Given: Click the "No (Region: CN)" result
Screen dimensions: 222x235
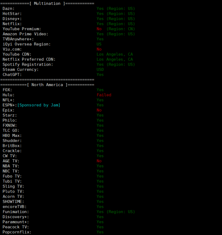Looking at the screenshot, I should click(x=116, y=29).
